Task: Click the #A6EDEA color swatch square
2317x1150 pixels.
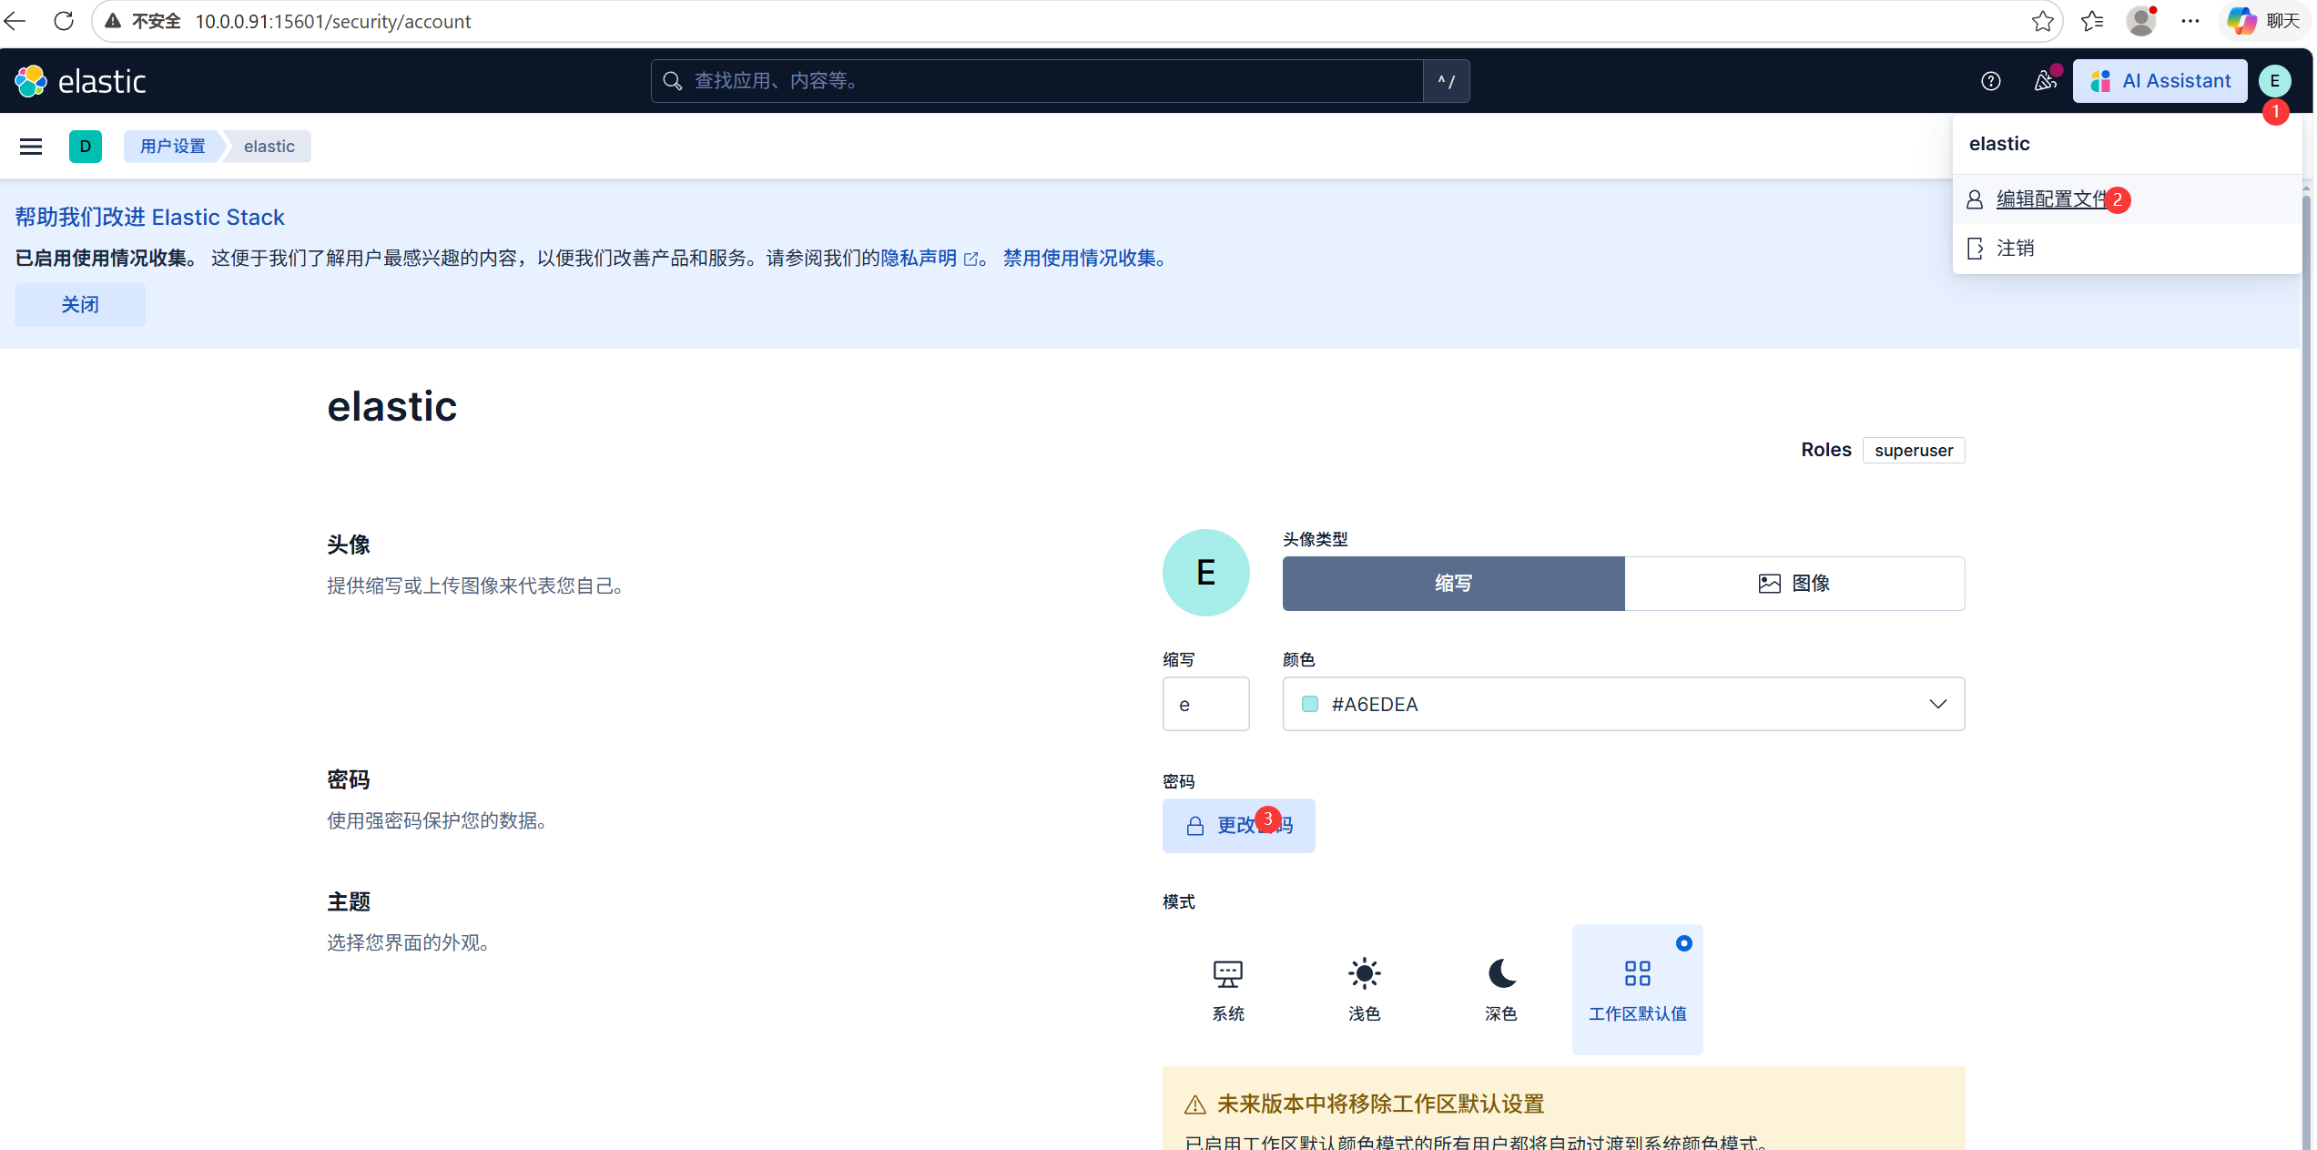Action: pyautogui.click(x=1310, y=704)
